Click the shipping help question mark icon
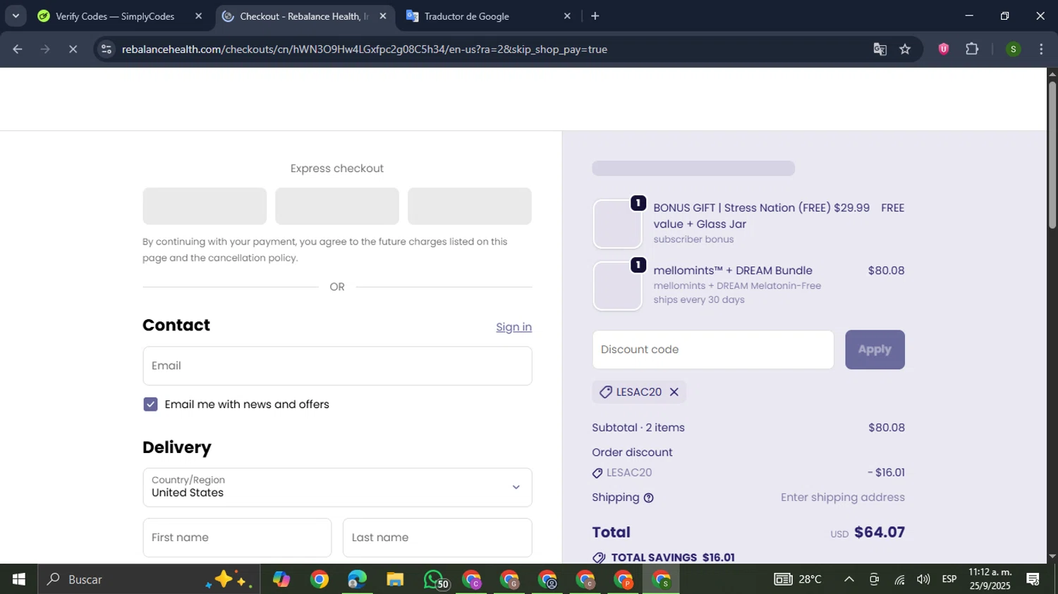 [x=648, y=498]
